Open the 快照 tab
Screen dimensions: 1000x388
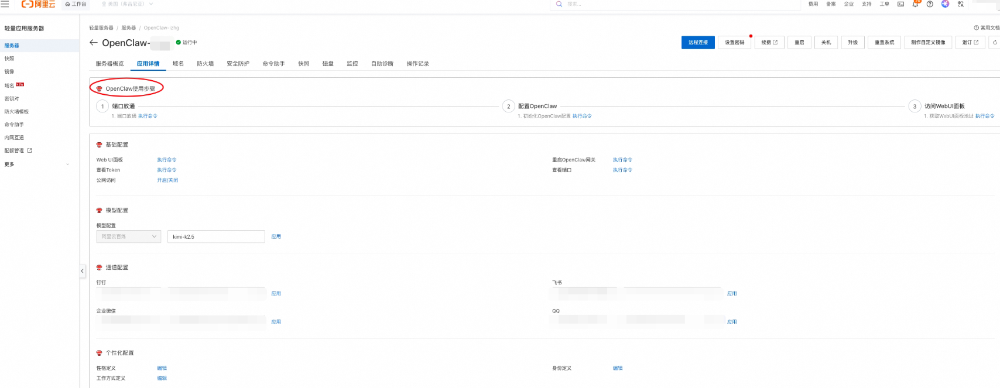pyautogui.click(x=304, y=64)
